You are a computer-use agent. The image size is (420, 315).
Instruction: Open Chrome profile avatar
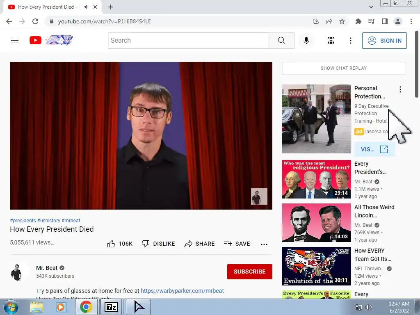[x=398, y=21]
